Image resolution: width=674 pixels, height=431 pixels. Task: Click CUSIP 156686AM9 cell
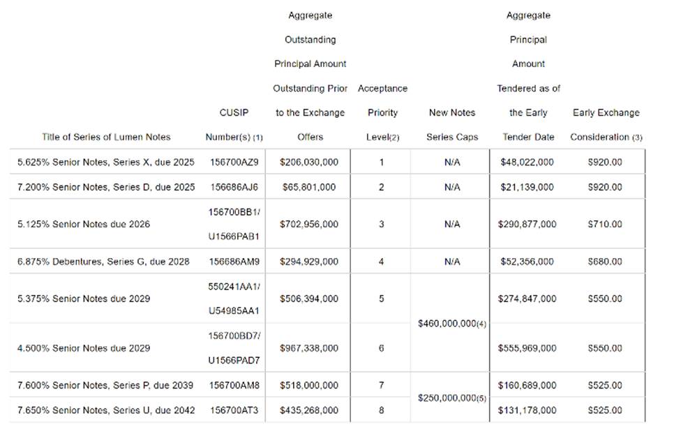234,262
